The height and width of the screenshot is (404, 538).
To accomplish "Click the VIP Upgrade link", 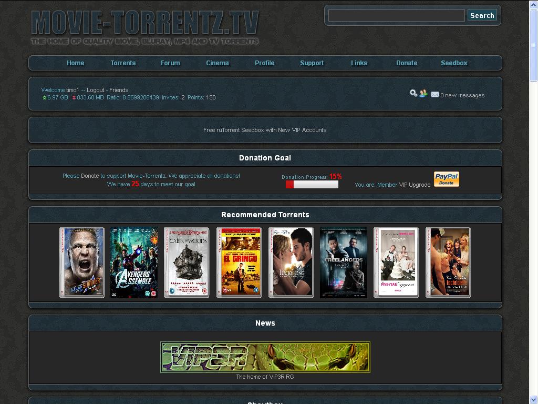I will pyautogui.click(x=415, y=185).
